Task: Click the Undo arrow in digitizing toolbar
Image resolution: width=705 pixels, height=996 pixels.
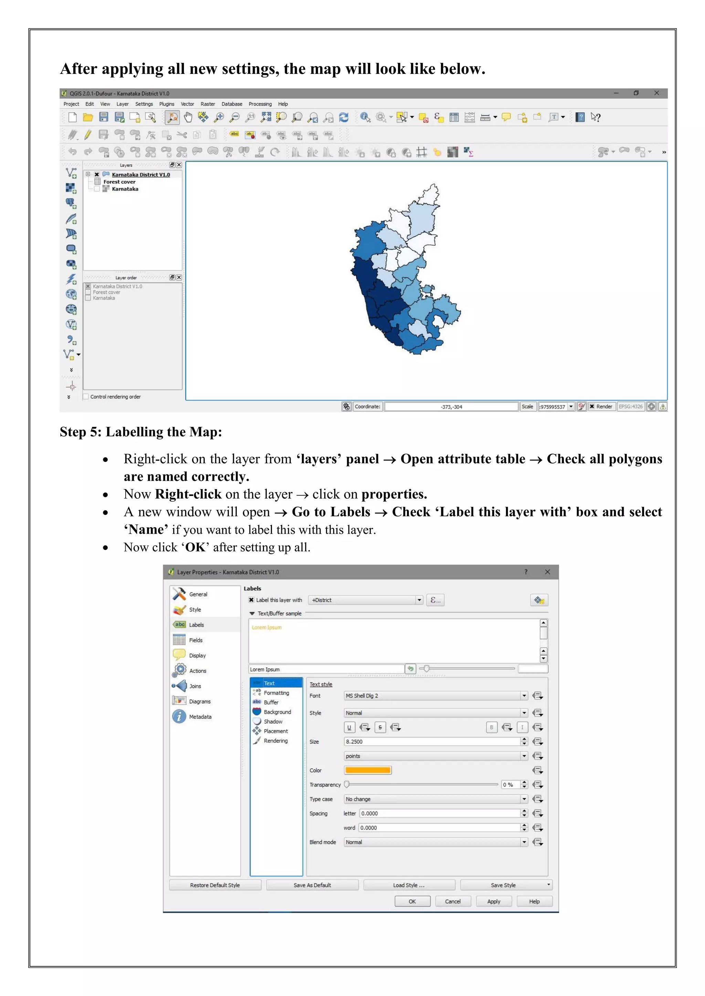Action: (x=73, y=152)
